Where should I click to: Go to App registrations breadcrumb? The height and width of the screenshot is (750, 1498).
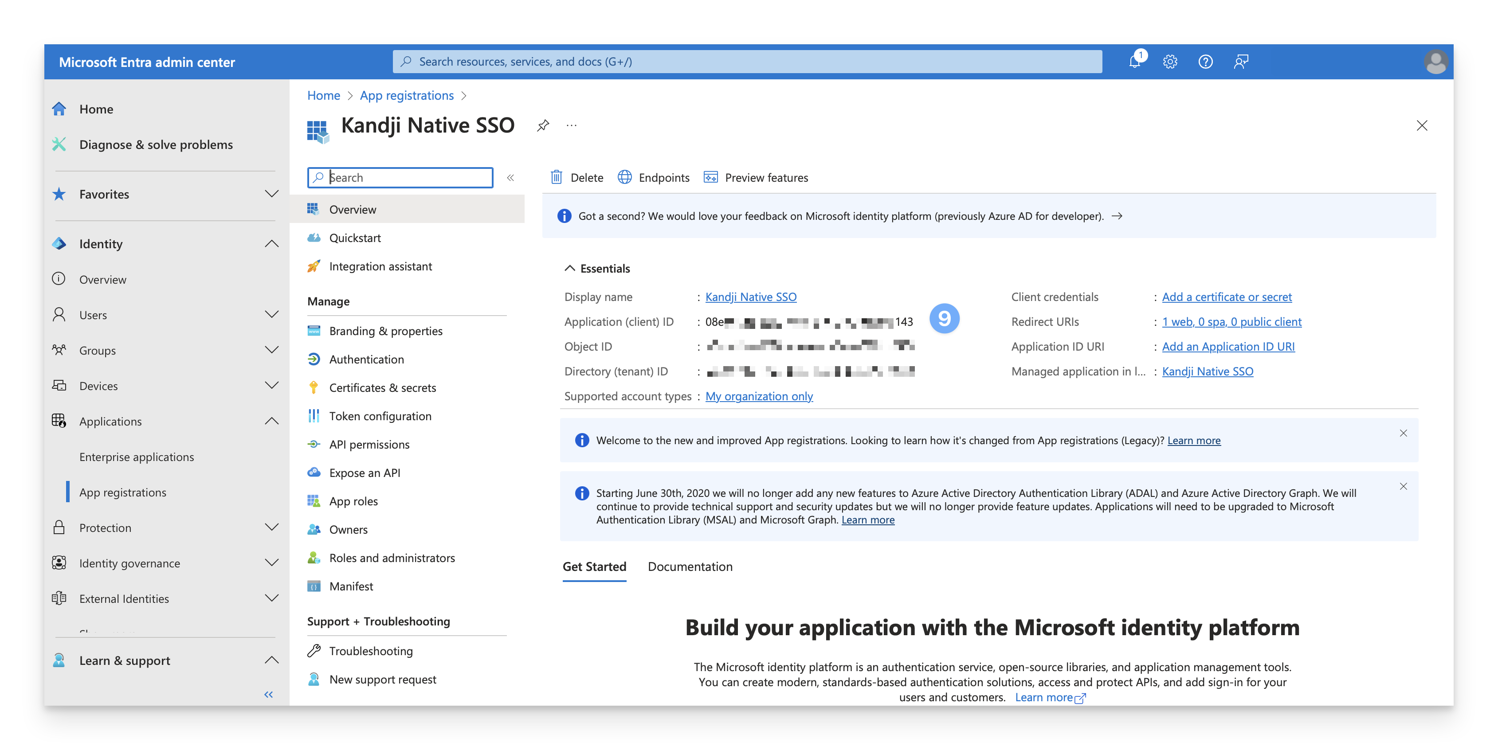[x=407, y=95]
